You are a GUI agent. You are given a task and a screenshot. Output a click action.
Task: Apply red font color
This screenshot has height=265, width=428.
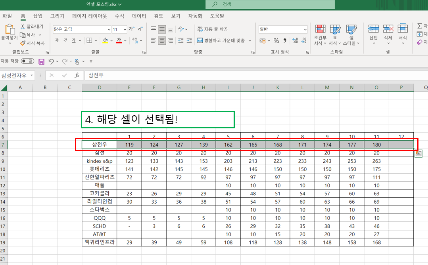point(119,40)
